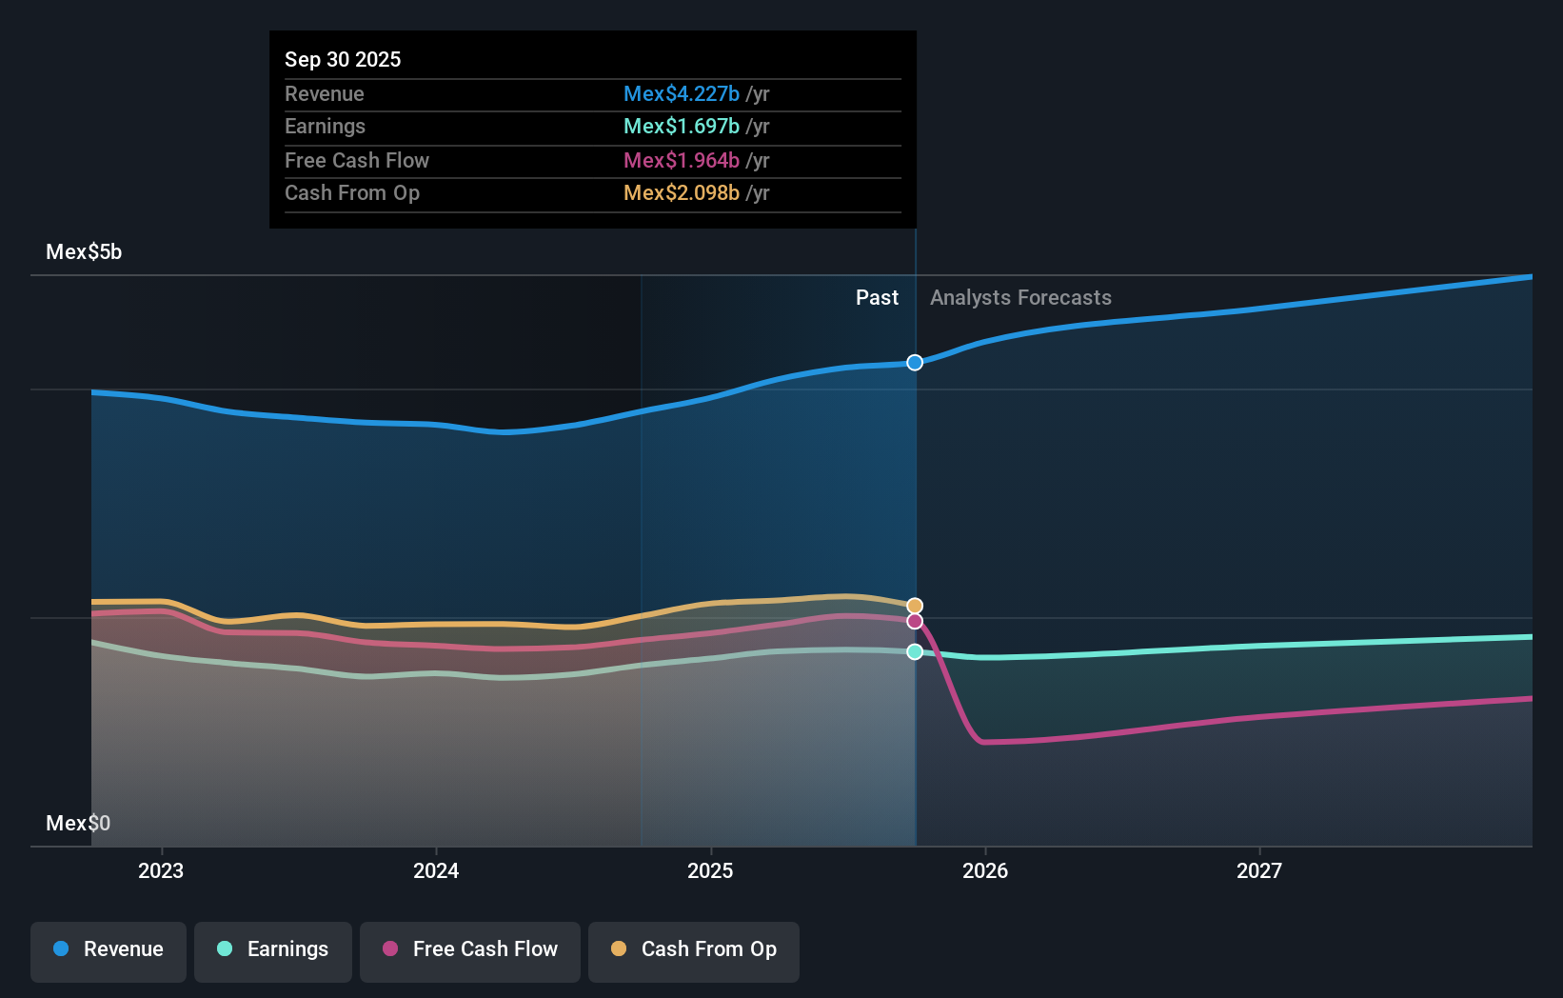Switch to the Analysts Forecasts section

(1019, 297)
